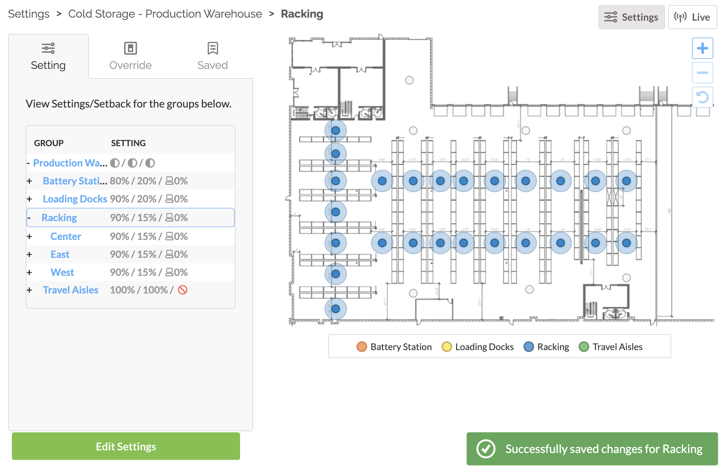Click the Saved bookmark icon
The height and width of the screenshot is (471, 721).
pyautogui.click(x=213, y=49)
